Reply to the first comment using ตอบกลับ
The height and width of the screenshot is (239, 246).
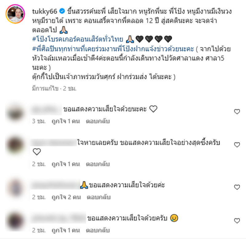coord(98,121)
